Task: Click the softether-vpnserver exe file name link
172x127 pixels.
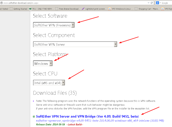Action: 100,120
